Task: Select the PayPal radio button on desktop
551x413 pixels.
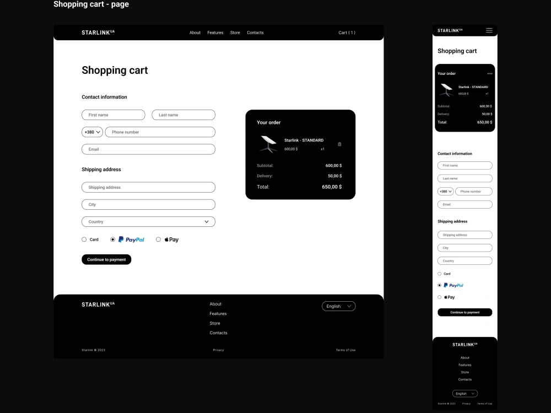Action: 112,240
